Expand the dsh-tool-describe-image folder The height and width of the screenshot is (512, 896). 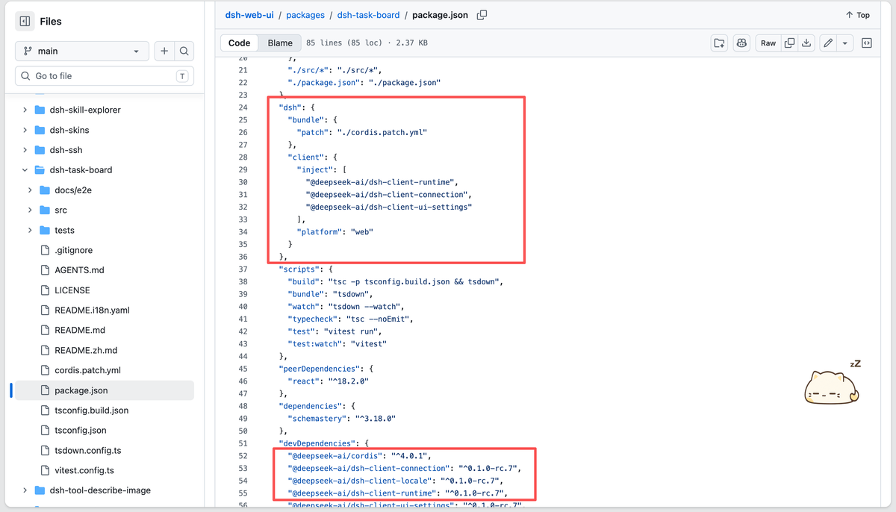click(x=25, y=490)
